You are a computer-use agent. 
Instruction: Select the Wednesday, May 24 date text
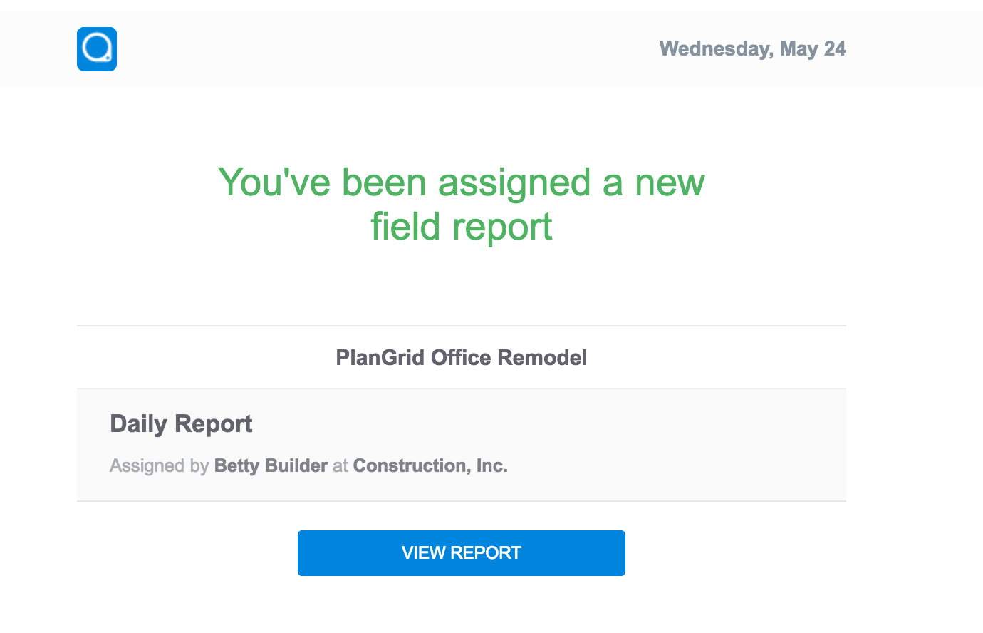click(x=753, y=49)
